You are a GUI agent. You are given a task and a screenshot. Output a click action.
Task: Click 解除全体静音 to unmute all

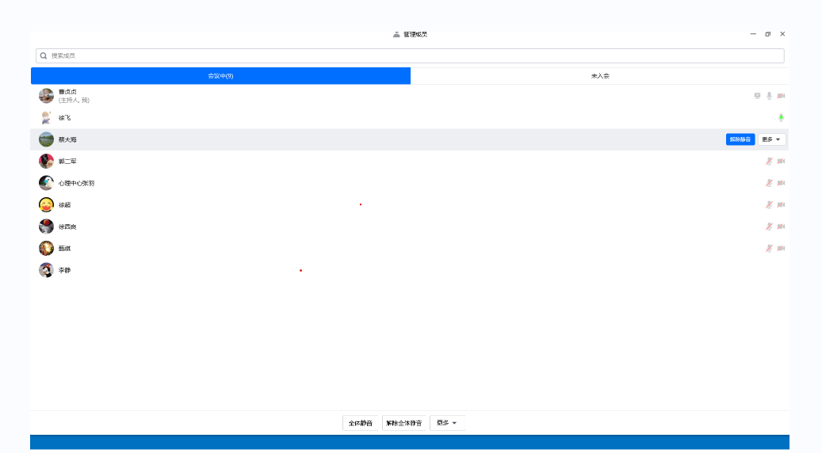click(x=404, y=423)
